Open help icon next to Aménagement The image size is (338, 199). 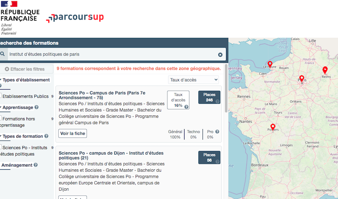click(x=36, y=165)
